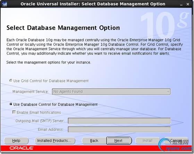The width and height of the screenshot is (194, 154).
Task: Proceed with the Next button
Action: 119,141
